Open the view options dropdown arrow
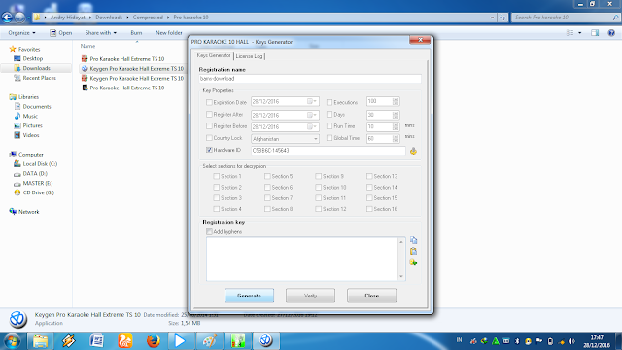This screenshot has height=350, width=622. click(579, 33)
